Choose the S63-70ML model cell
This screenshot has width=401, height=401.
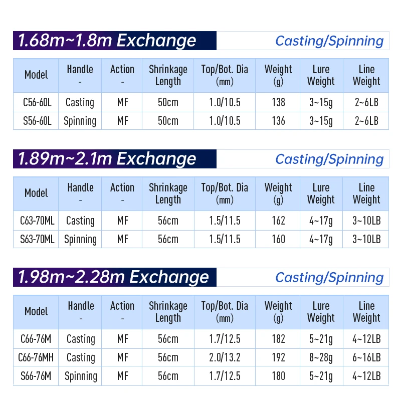point(38,239)
